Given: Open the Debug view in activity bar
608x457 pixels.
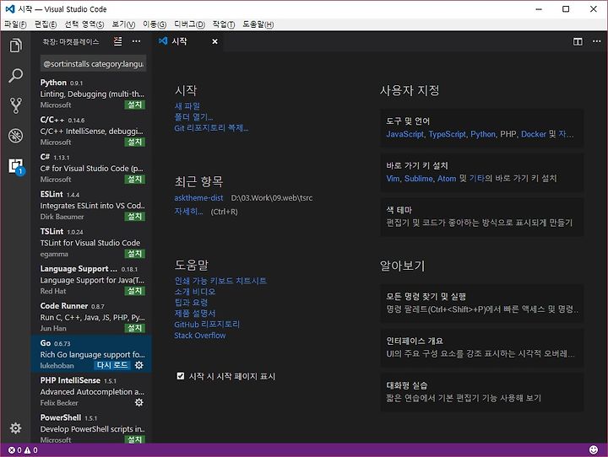Looking at the screenshot, I should tap(15, 136).
